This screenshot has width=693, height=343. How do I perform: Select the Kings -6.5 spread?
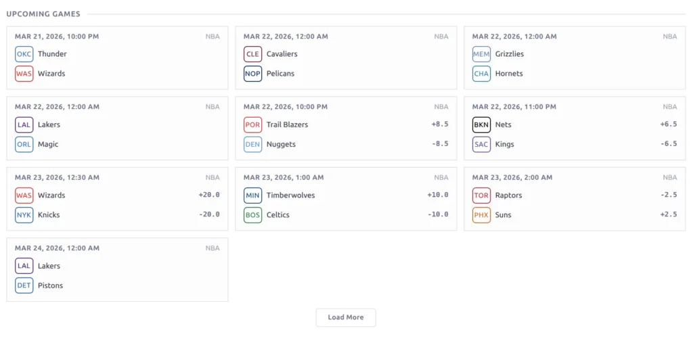(669, 144)
